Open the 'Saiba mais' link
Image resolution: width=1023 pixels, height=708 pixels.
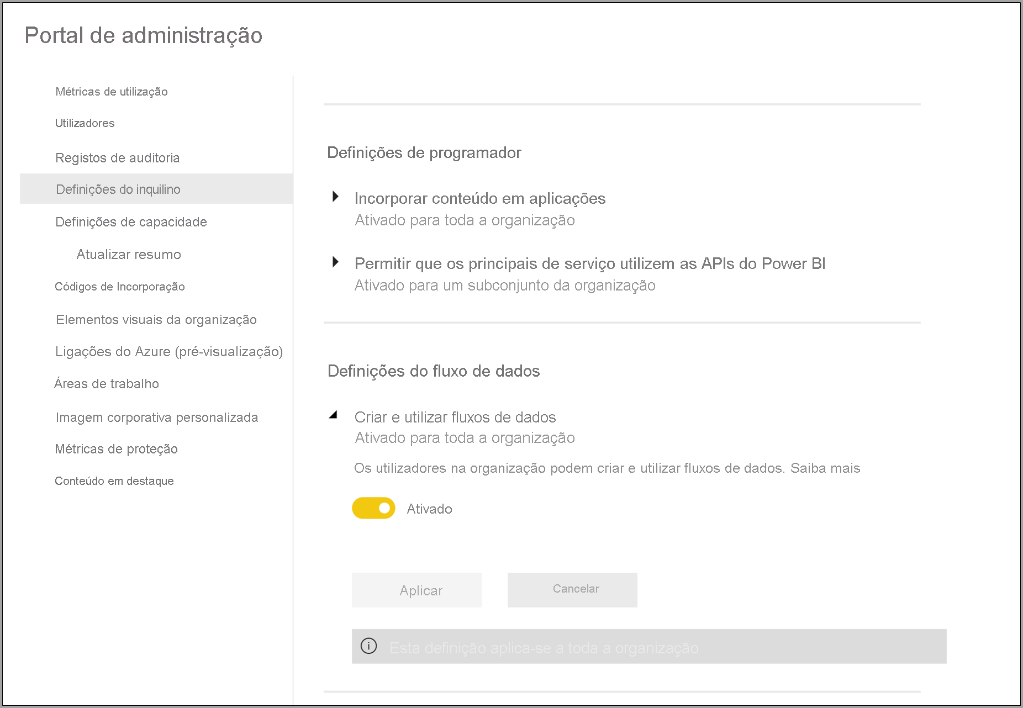point(826,468)
